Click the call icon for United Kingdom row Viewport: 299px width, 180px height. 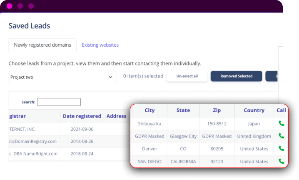[x=281, y=136]
